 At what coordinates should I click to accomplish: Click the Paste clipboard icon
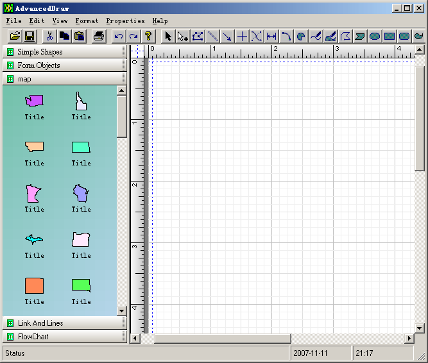(79, 37)
